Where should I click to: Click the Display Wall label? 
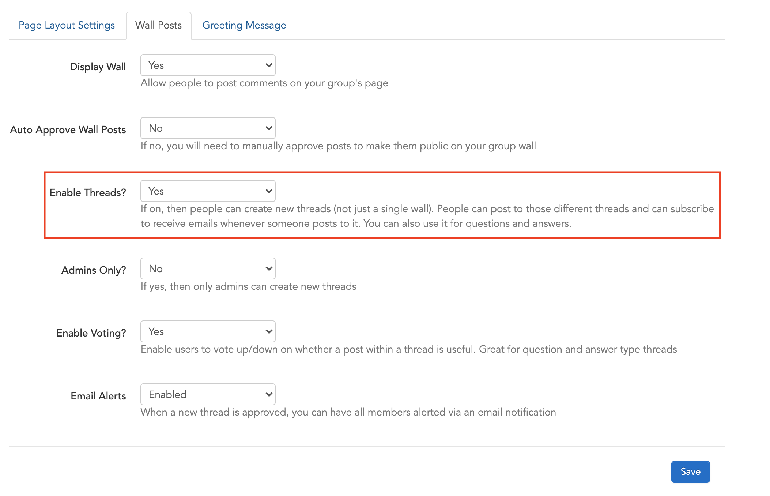coord(98,67)
